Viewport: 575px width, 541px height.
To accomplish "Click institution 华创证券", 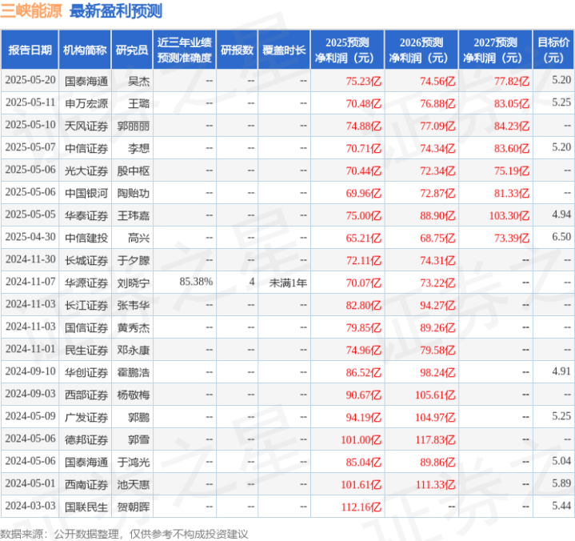I will [x=86, y=372].
